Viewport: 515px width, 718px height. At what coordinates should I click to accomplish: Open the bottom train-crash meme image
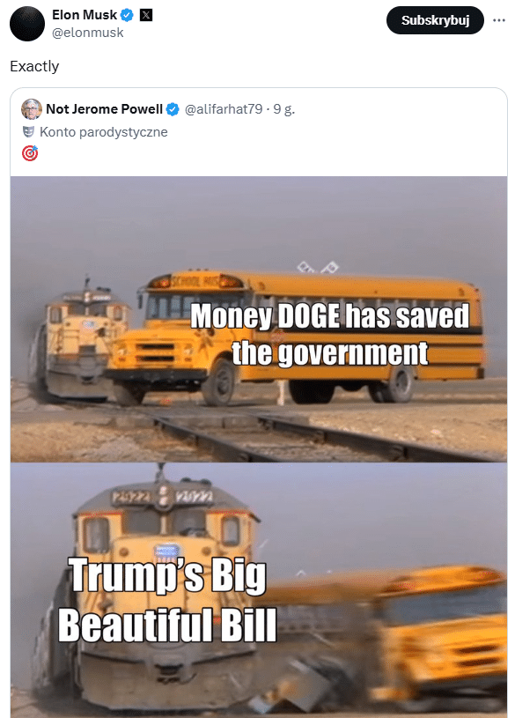(259, 590)
